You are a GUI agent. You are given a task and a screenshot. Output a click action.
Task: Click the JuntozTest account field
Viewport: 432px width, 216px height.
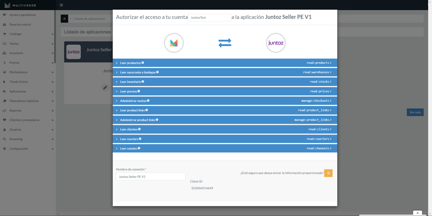pos(209,17)
